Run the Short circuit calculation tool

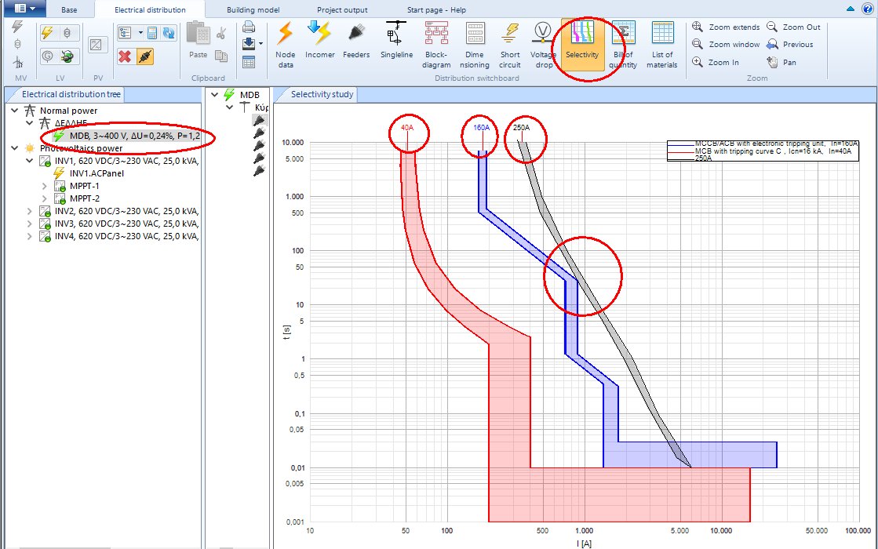coord(510,45)
